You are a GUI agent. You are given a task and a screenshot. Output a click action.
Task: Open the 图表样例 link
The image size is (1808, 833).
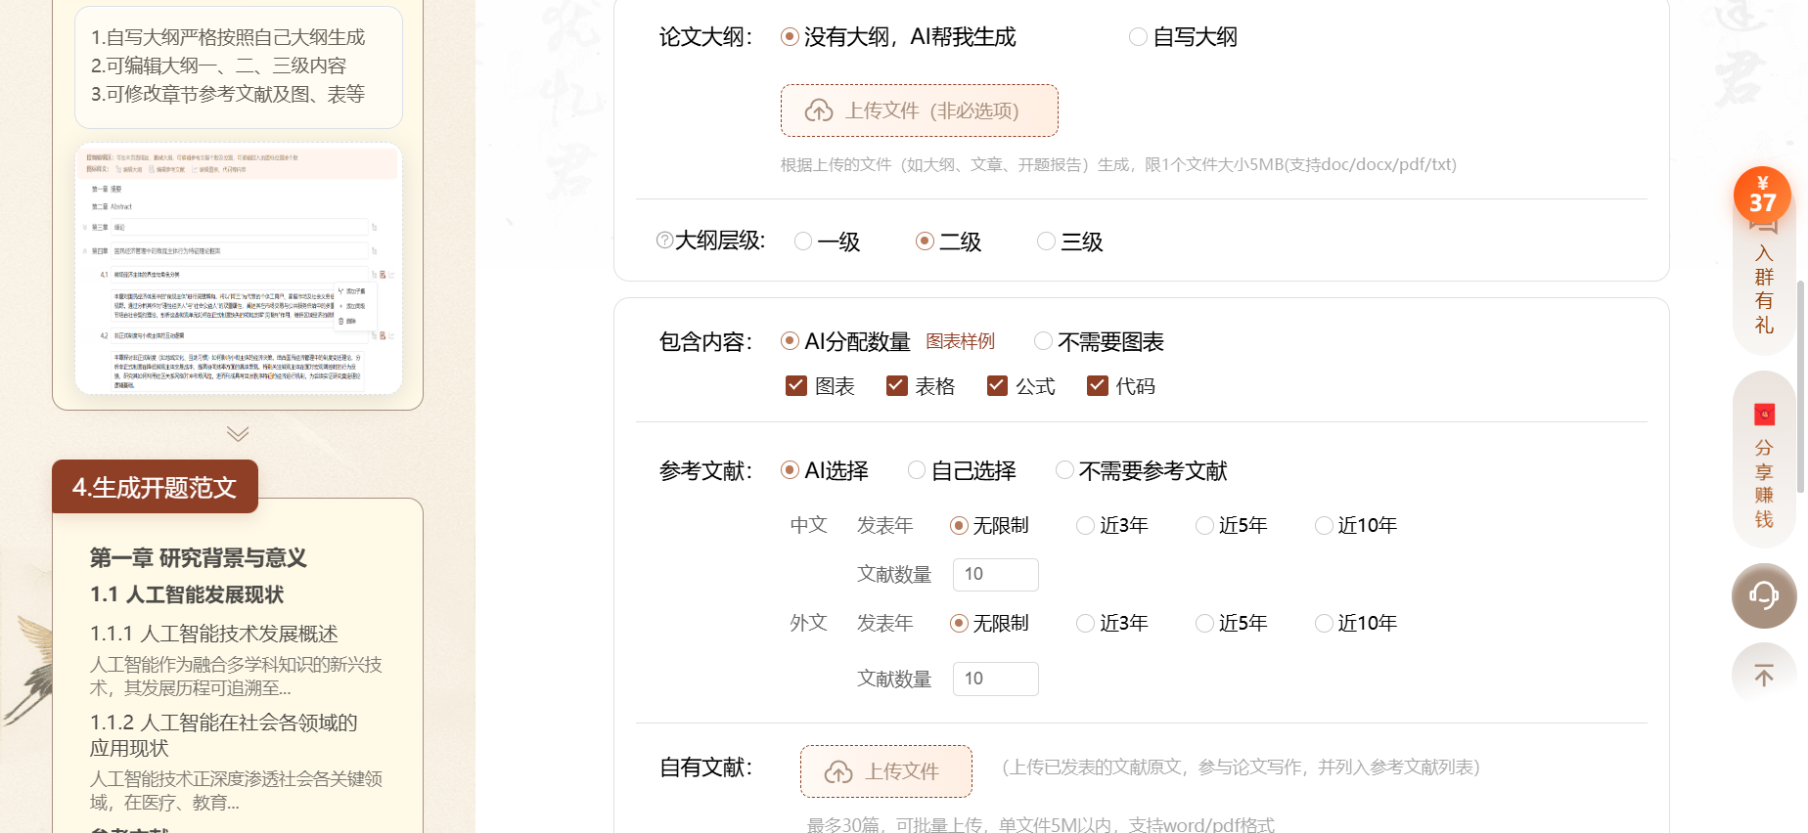[x=961, y=341]
